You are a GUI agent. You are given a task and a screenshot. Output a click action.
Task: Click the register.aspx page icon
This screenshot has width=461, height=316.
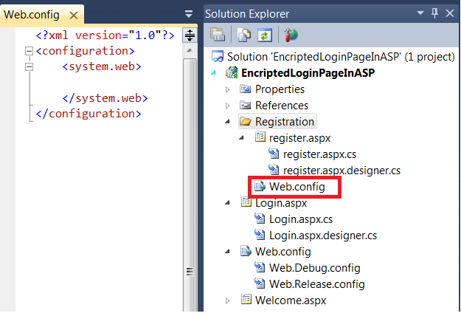[260, 137]
